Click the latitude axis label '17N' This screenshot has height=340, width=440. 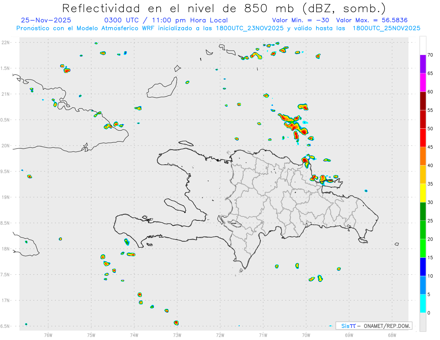click(x=6, y=300)
